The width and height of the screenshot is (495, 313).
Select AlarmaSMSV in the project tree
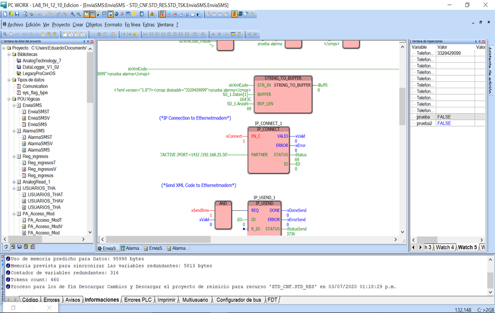40,143
